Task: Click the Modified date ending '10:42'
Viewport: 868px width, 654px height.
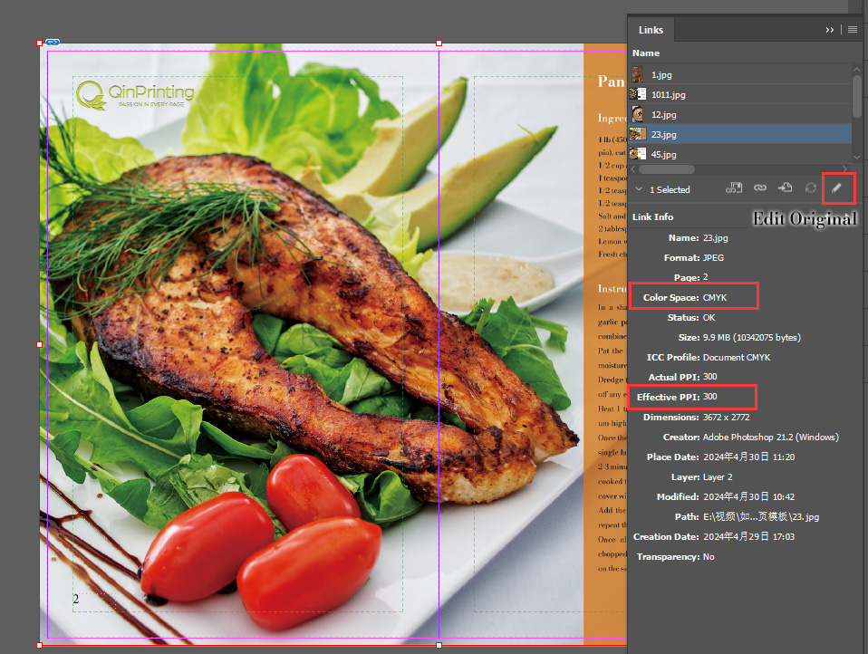Action: 749,497
